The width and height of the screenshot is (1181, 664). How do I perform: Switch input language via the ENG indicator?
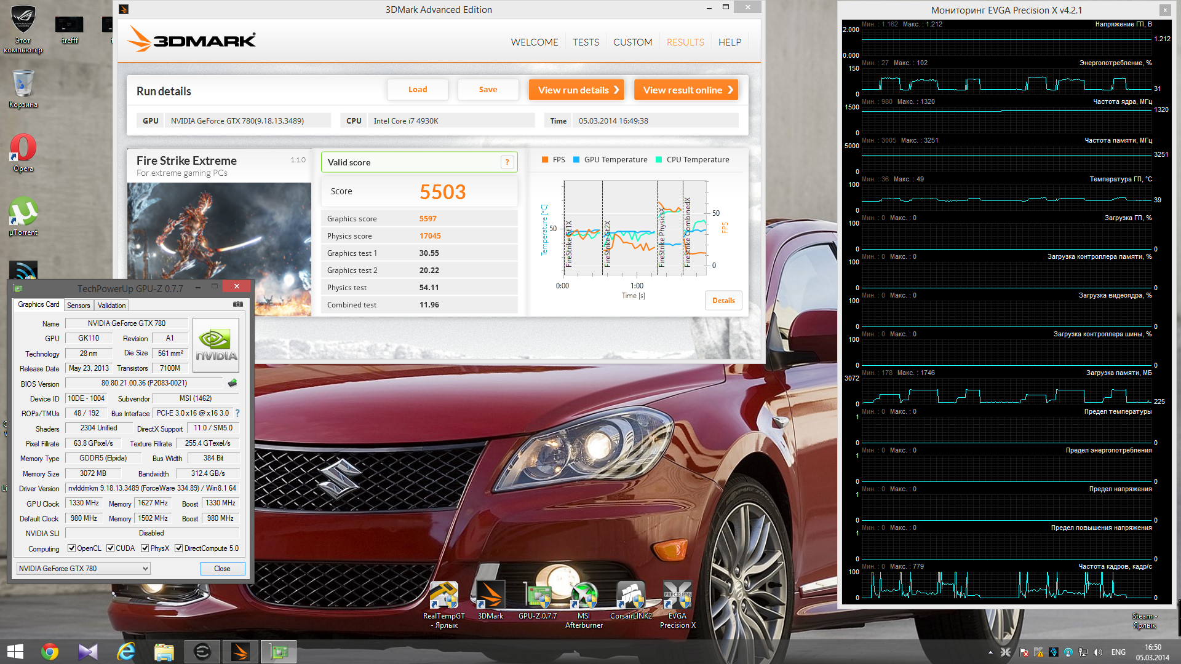(x=1119, y=652)
